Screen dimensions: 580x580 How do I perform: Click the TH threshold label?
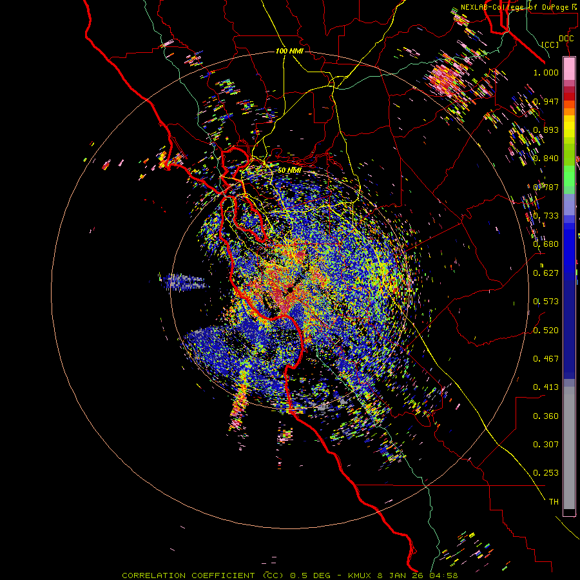(x=554, y=502)
